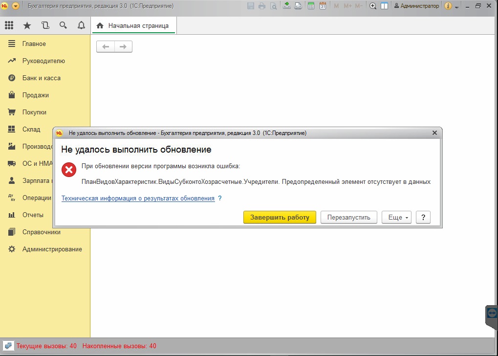Open History scroll icon
Image resolution: width=498 pixels, height=356 pixels.
pos(45,25)
